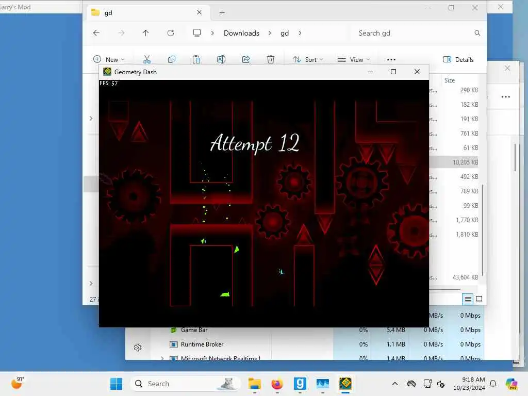Click the Rename icon
This screenshot has width=528, height=396.
pos(221,60)
